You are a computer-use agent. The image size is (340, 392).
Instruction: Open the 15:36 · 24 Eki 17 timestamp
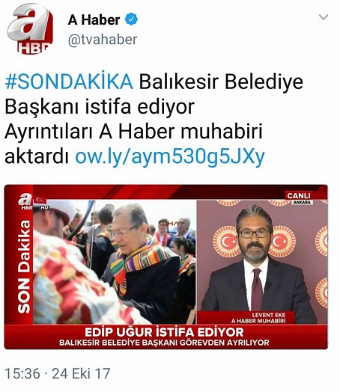58,373
